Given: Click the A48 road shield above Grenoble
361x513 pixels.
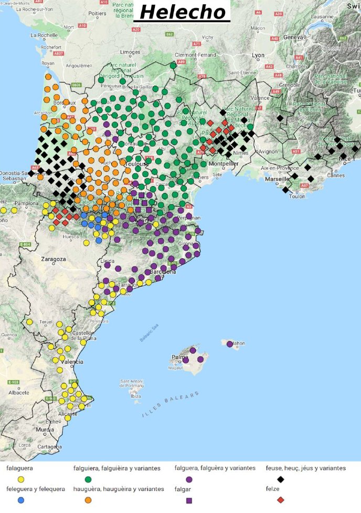Looking at the screenshot, I should pos(278,75).
